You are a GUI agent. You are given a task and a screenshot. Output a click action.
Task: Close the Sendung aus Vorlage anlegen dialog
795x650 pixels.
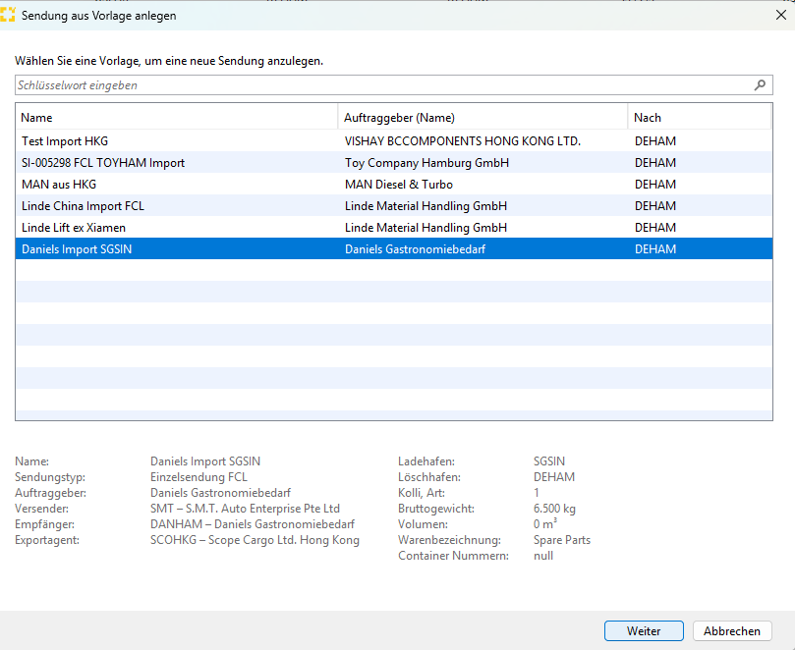tap(780, 15)
